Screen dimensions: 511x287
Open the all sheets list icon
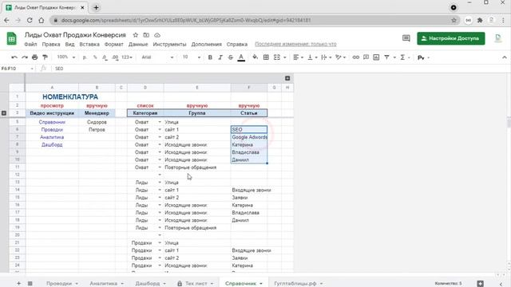(30, 284)
